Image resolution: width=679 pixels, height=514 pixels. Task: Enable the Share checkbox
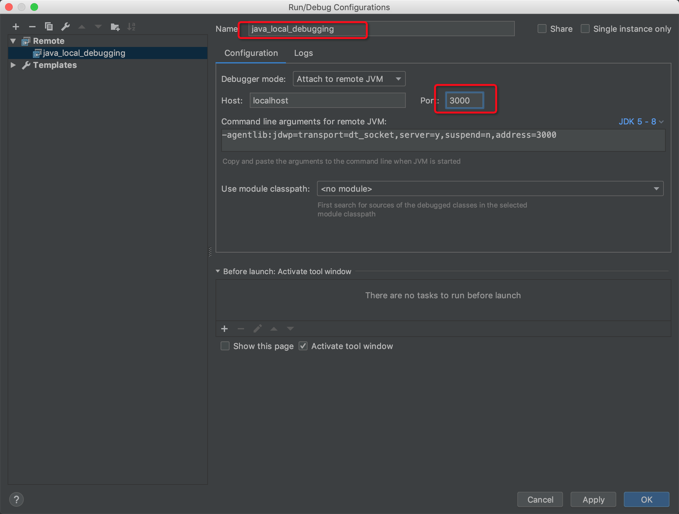[542, 29]
